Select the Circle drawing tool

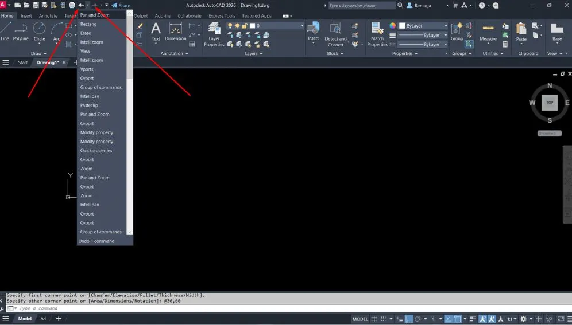[x=39, y=31]
